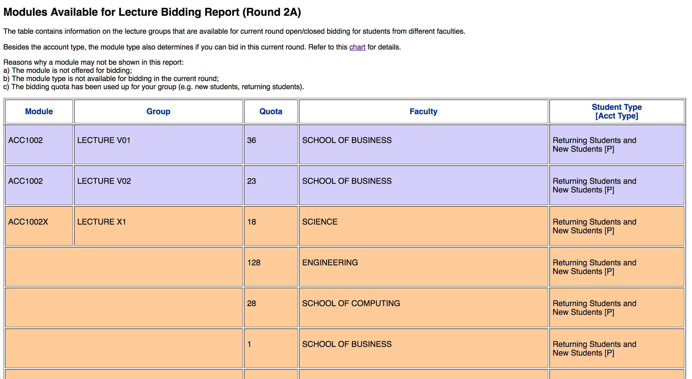Click the LECTURE V02 group cell
692x379 pixels.
[x=104, y=181]
